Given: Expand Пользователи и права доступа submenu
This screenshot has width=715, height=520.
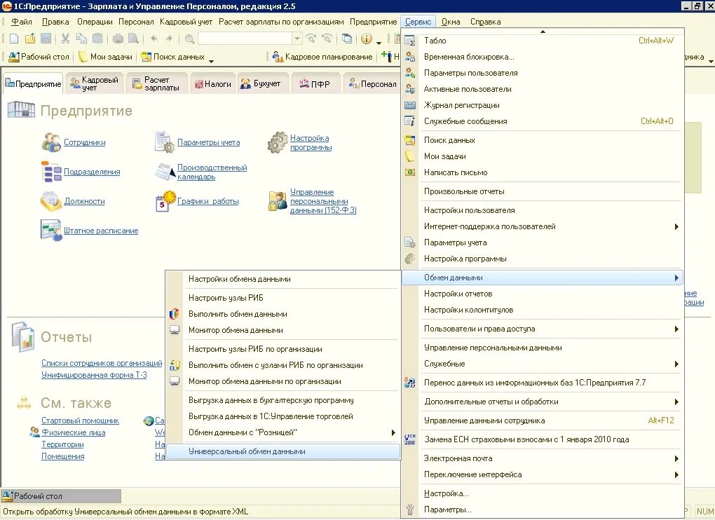Looking at the screenshot, I should click(676, 329).
